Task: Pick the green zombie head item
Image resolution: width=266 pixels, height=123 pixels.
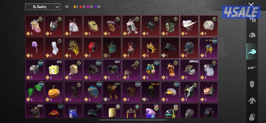Action: click(170, 26)
